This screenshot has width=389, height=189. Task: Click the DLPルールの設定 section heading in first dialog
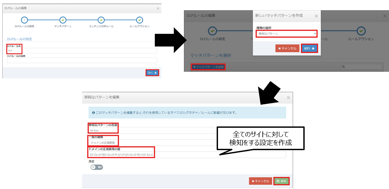click(x=20, y=39)
